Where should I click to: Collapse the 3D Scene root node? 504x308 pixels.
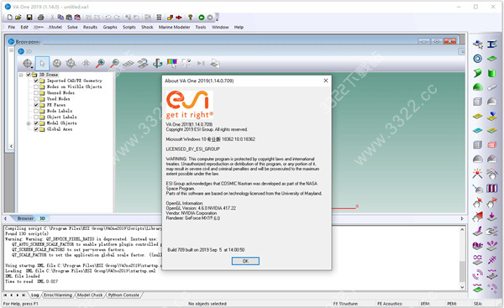pyautogui.click(x=21, y=75)
